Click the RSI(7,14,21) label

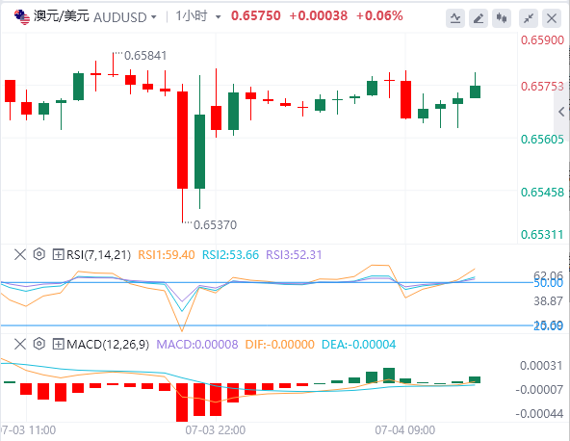98,255
